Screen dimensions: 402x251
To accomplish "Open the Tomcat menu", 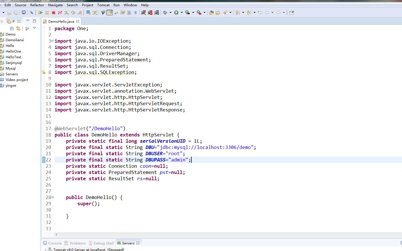I will (103, 5).
